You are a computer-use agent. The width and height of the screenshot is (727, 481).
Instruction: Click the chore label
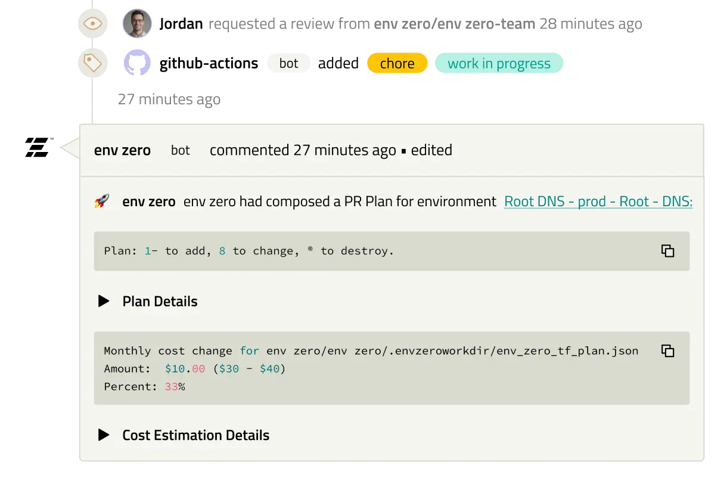click(x=397, y=63)
